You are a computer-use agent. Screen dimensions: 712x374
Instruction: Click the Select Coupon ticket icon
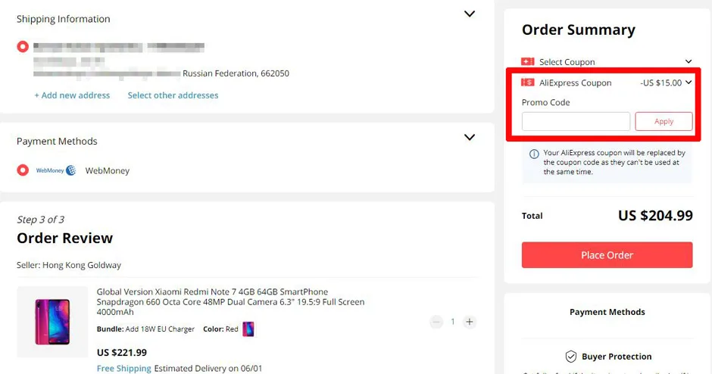(x=527, y=61)
